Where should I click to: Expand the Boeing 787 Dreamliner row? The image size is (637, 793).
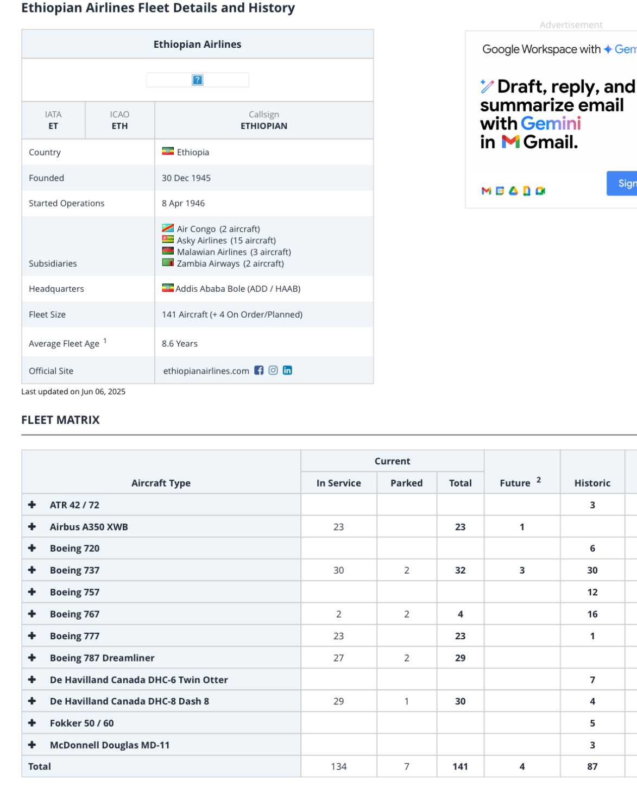coord(32,657)
